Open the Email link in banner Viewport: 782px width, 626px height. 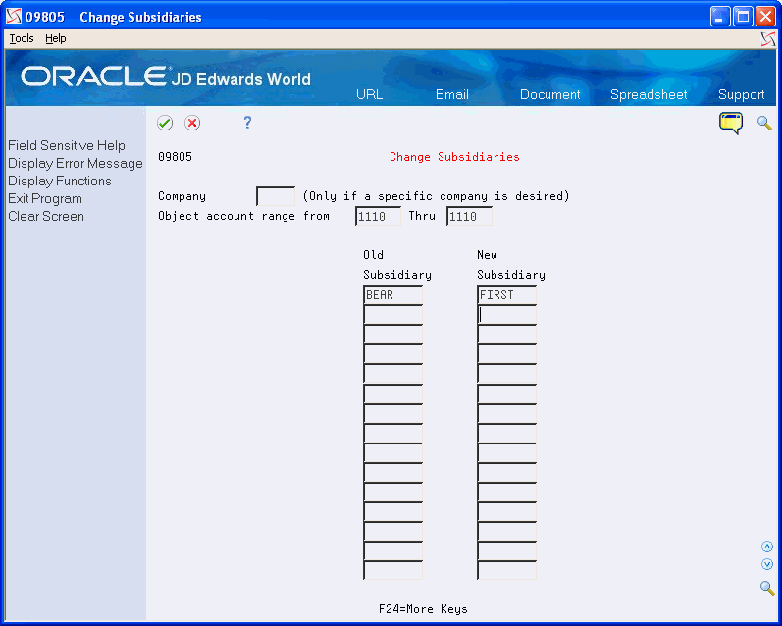click(x=452, y=95)
